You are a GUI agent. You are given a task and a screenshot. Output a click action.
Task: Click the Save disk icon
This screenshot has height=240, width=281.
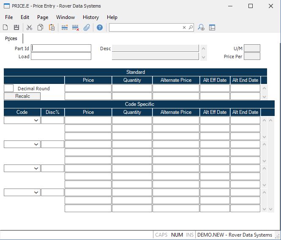pos(16,27)
